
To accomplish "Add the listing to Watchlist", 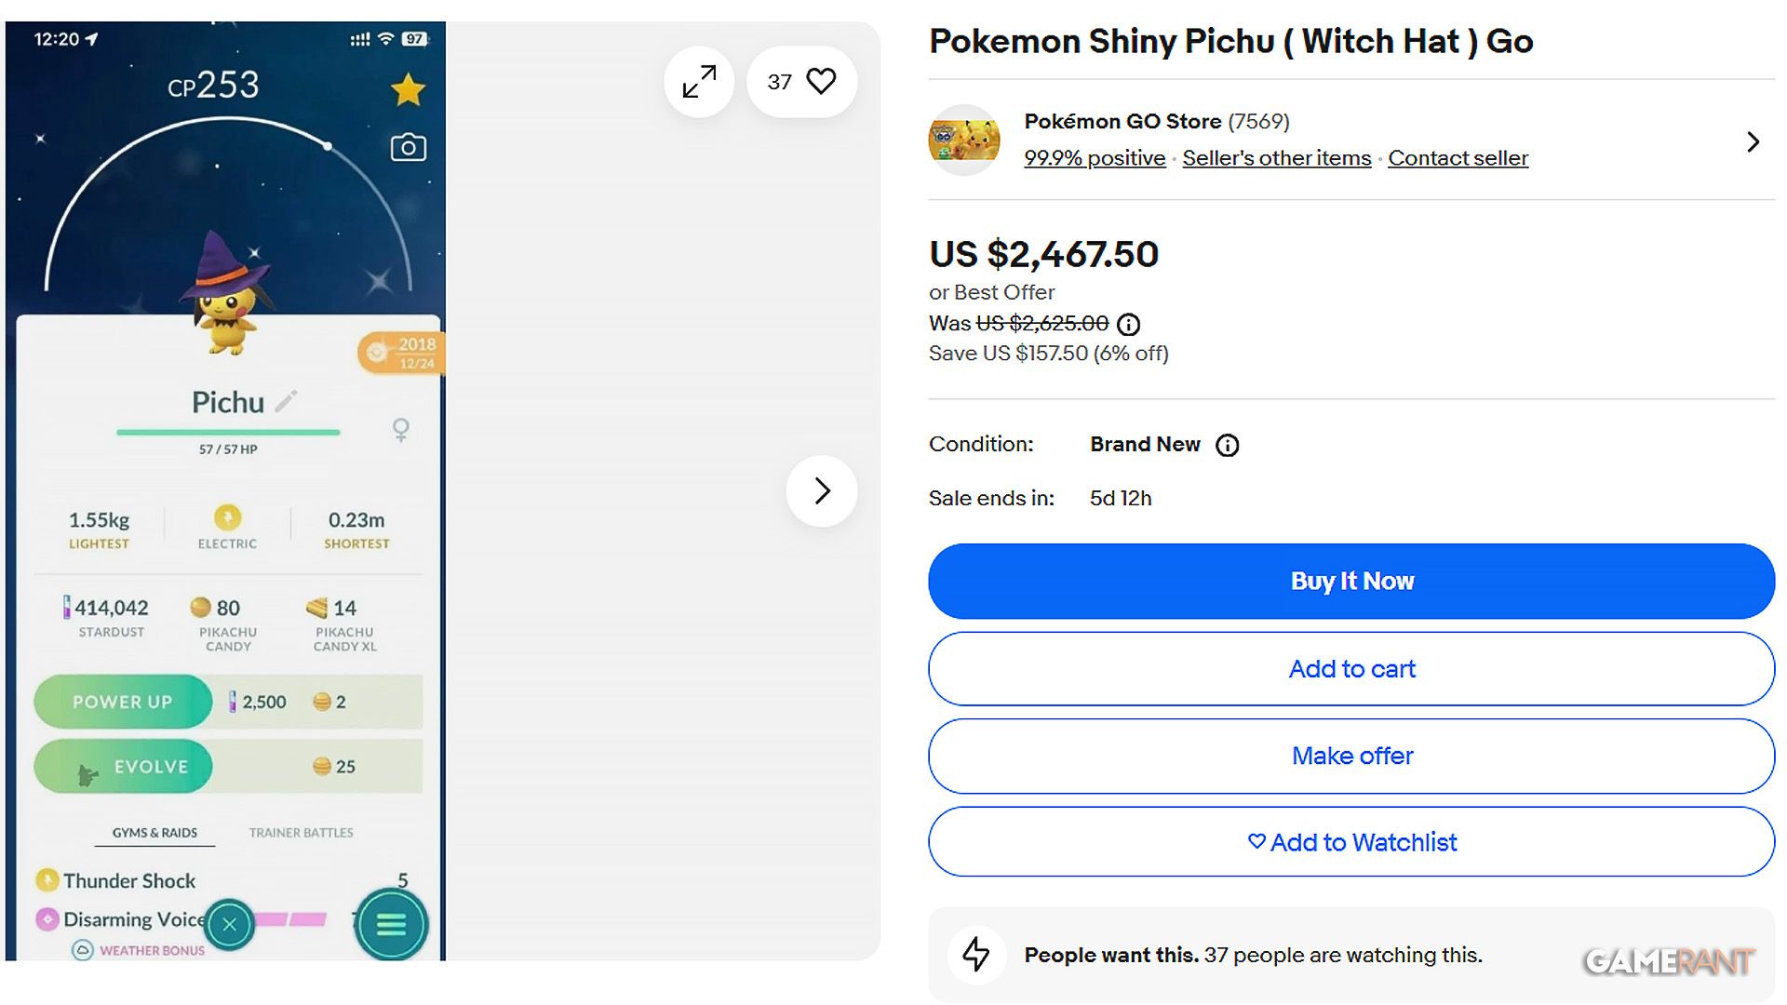I will [1350, 842].
